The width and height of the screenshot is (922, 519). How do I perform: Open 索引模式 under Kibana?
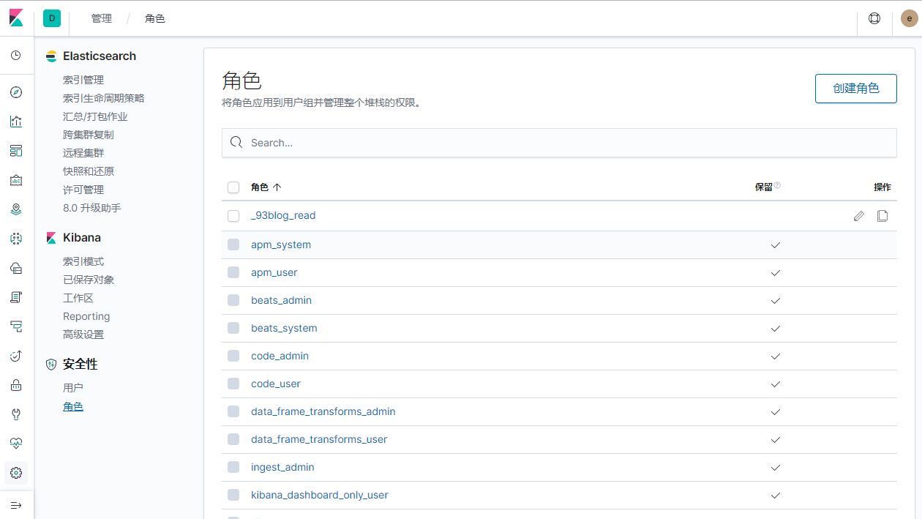click(x=83, y=261)
